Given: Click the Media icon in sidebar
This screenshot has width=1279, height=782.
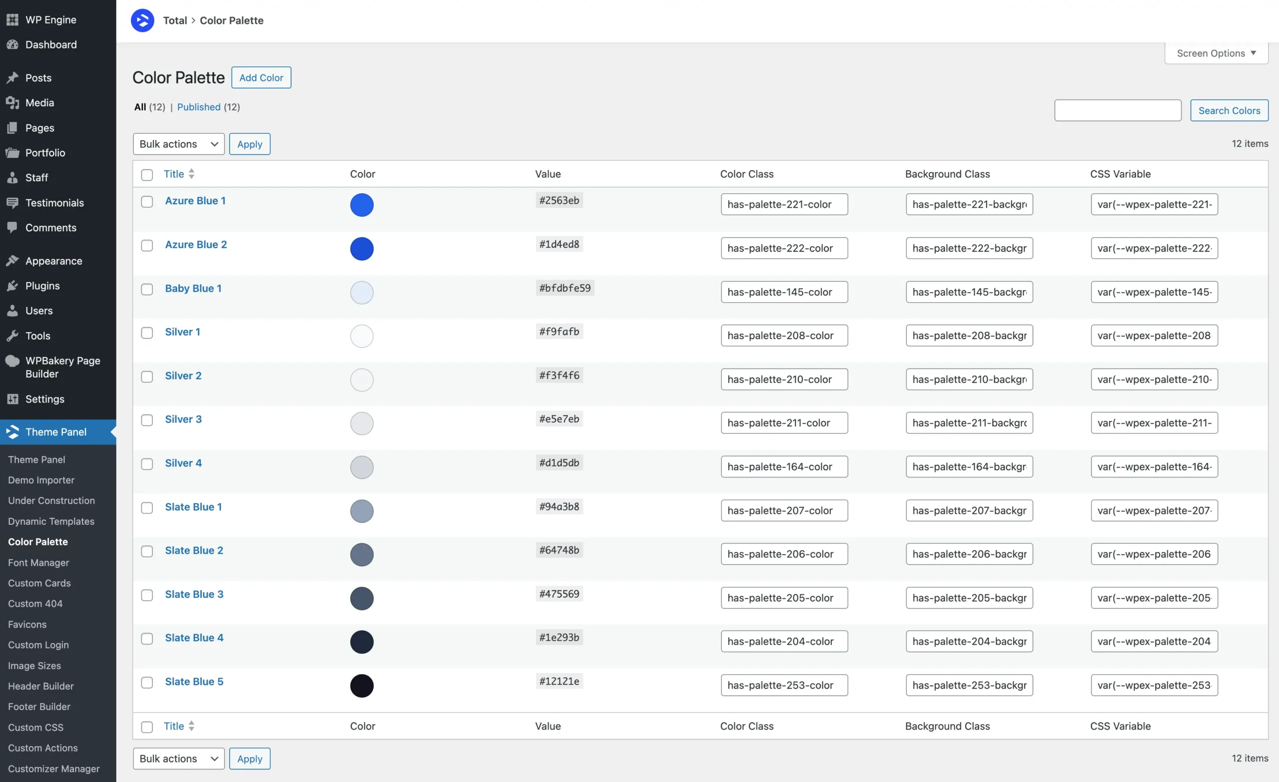Looking at the screenshot, I should [12, 103].
